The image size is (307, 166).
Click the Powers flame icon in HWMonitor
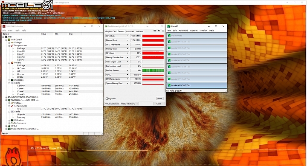pyautogui.click(x=12, y=63)
